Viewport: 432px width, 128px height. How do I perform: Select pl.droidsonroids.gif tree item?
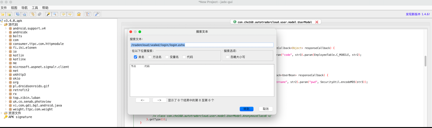click(x=31, y=86)
